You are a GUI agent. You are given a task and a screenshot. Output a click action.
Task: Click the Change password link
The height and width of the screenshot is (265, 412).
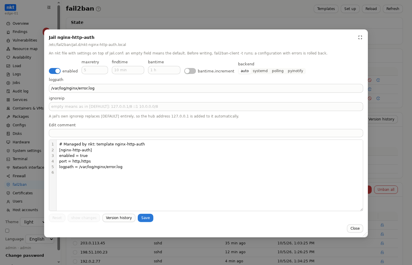[25, 256]
